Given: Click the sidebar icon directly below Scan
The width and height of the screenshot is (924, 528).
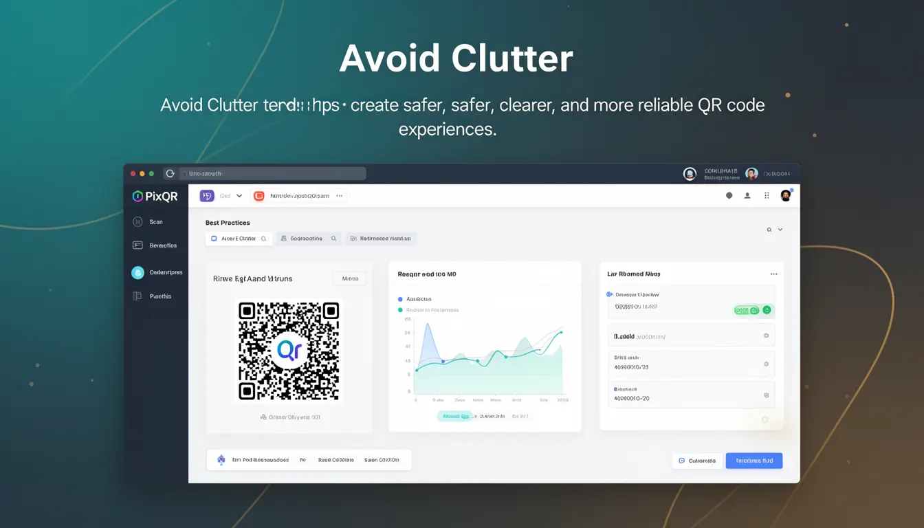Looking at the screenshot, I should coord(137,245).
